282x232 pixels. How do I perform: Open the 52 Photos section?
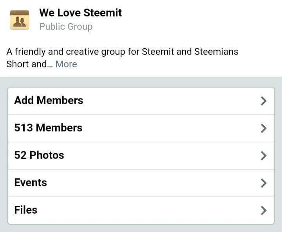(x=141, y=156)
